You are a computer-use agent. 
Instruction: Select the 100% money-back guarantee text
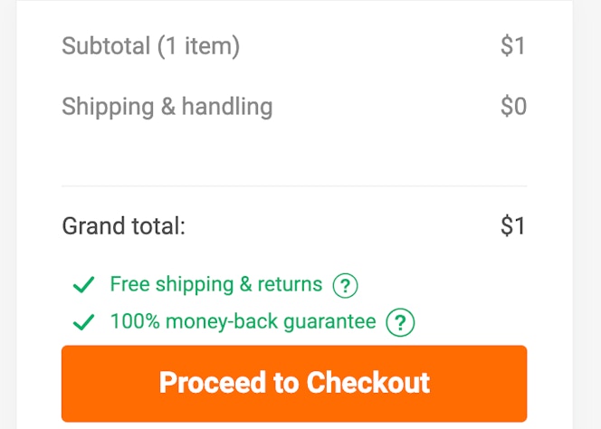click(243, 321)
